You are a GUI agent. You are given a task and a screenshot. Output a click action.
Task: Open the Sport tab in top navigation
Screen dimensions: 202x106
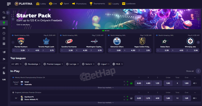click(x=64, y=4)
